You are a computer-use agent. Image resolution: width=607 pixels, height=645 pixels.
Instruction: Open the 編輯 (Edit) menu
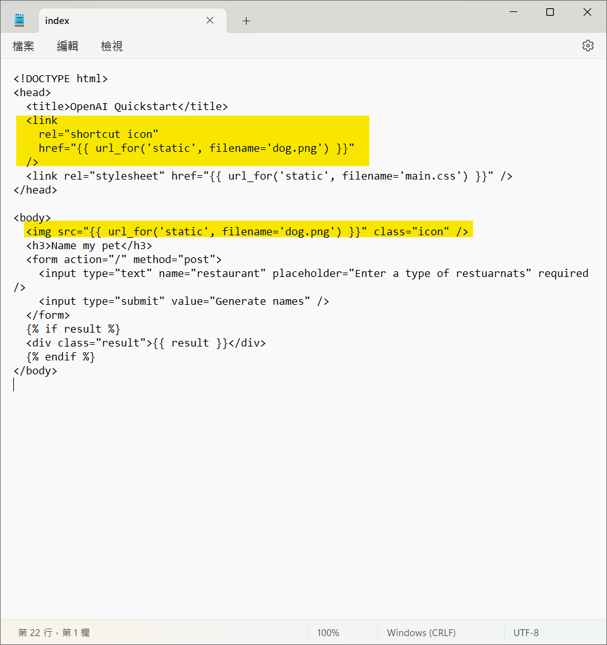(x=68, y=46)
